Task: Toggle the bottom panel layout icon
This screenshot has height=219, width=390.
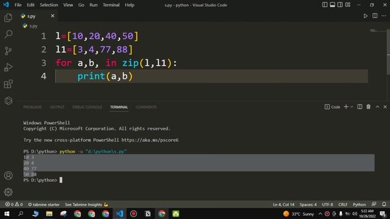Action: coord(332,5)
